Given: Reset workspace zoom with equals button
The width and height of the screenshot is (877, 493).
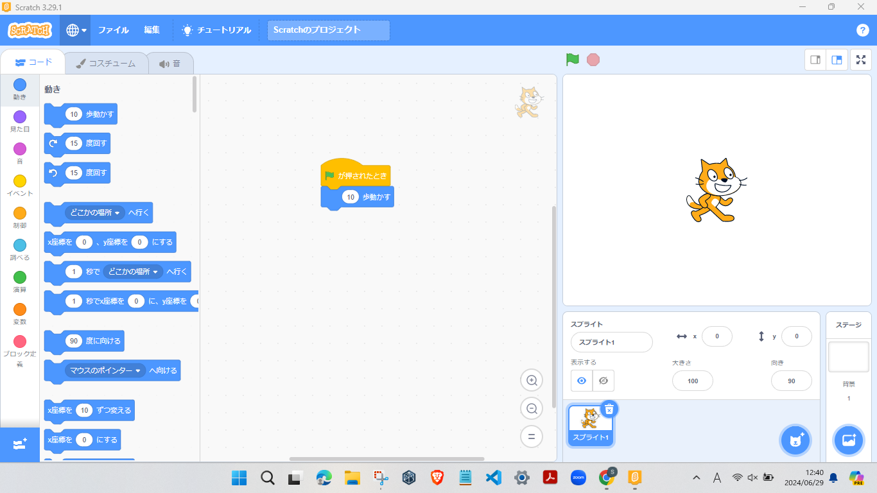Looking at the screenshot, I should 532,437.
